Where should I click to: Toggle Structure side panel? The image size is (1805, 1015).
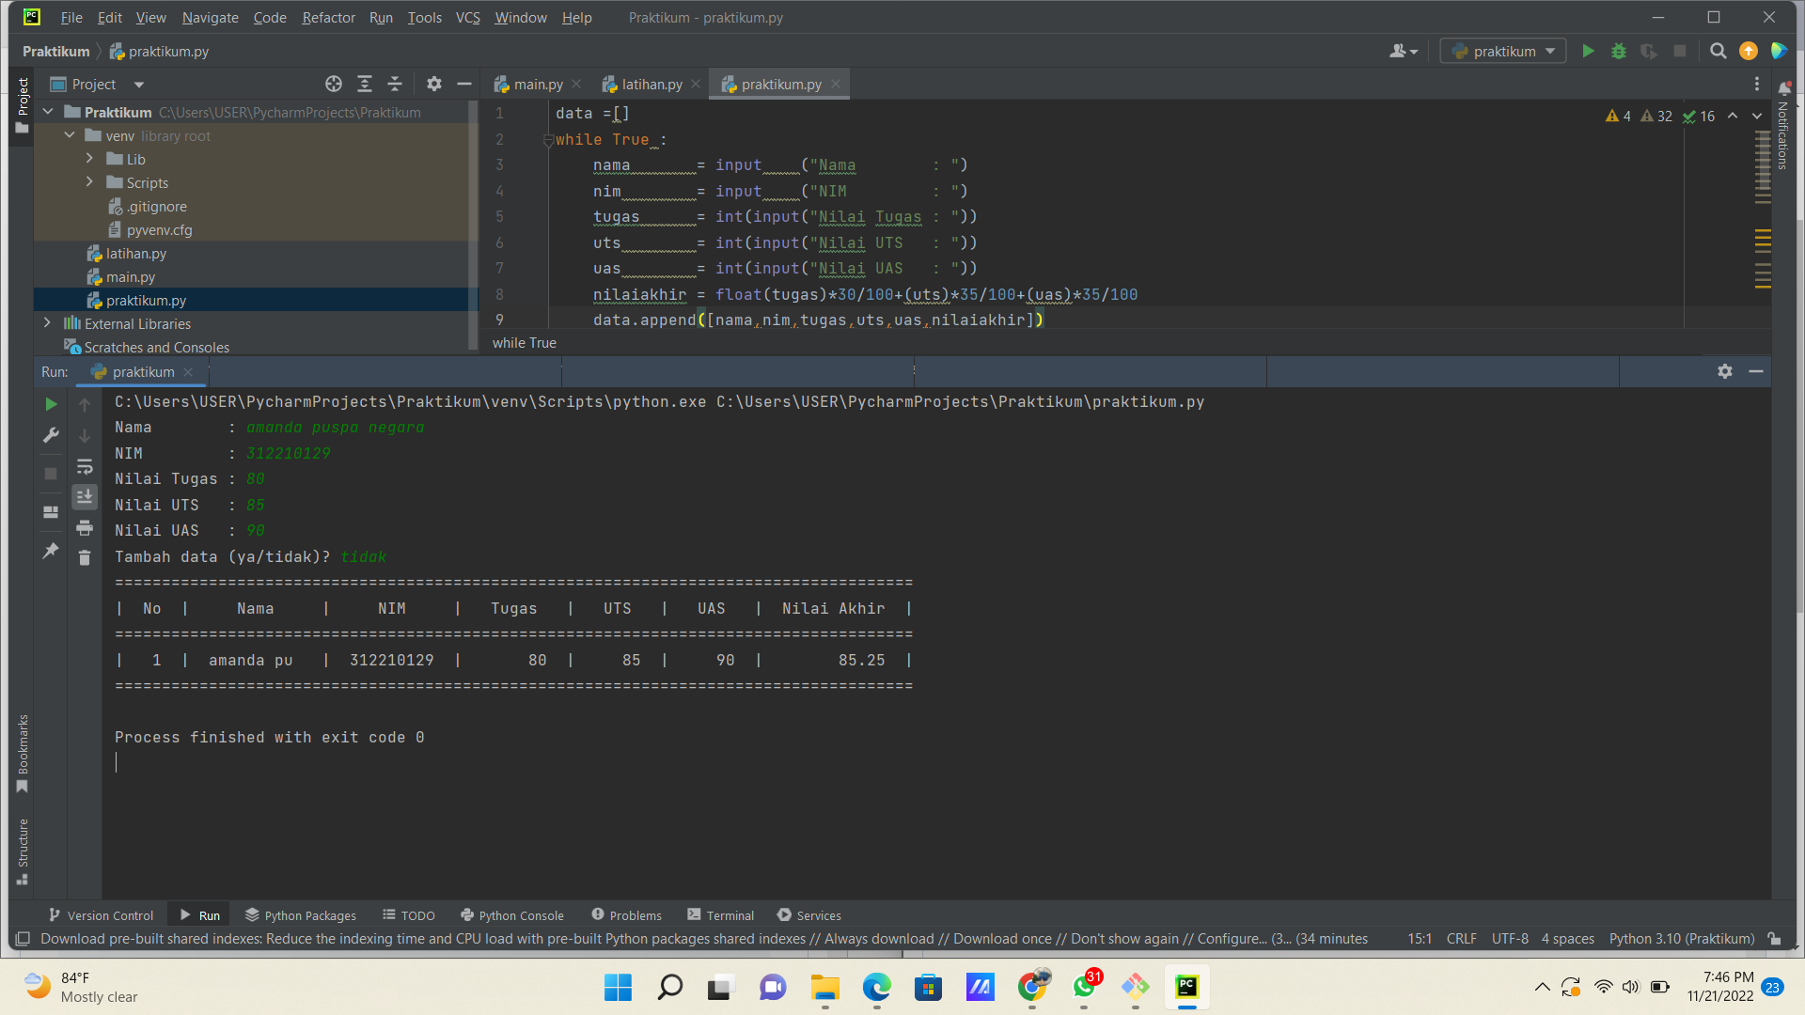(23, 851)
